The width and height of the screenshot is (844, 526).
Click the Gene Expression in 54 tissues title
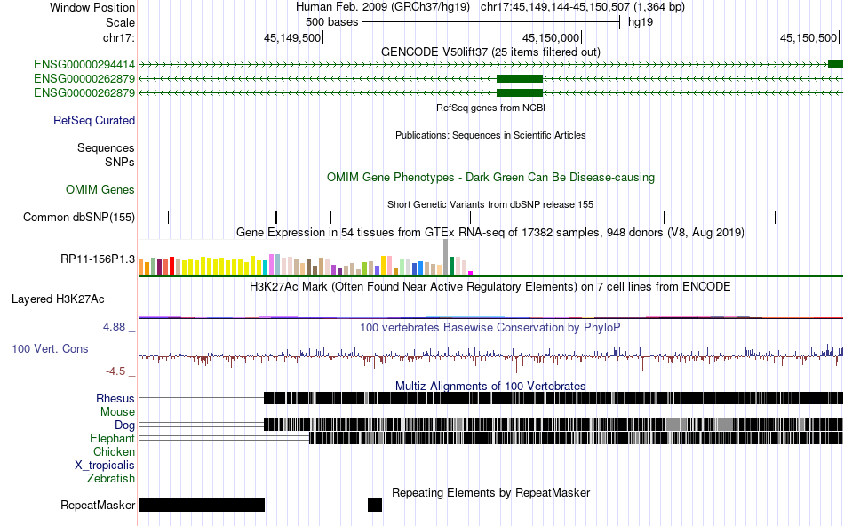pyautogui.click(x=490, y=233)
